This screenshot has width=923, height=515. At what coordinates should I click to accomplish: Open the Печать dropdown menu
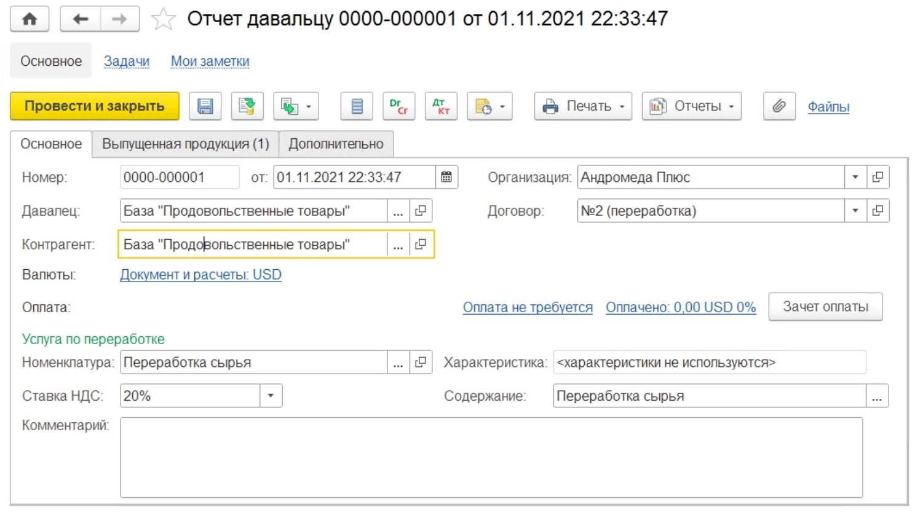(x=583, y=106)
